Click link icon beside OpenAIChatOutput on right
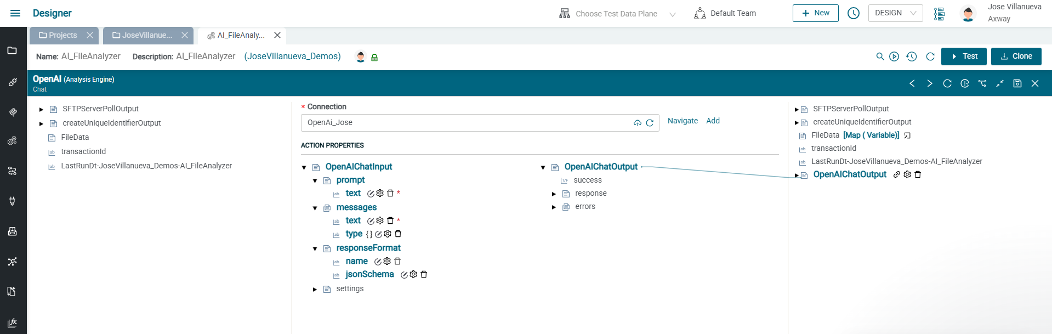Image resolution: width=1052 pixels, height=334 pixels. [897, 174]
